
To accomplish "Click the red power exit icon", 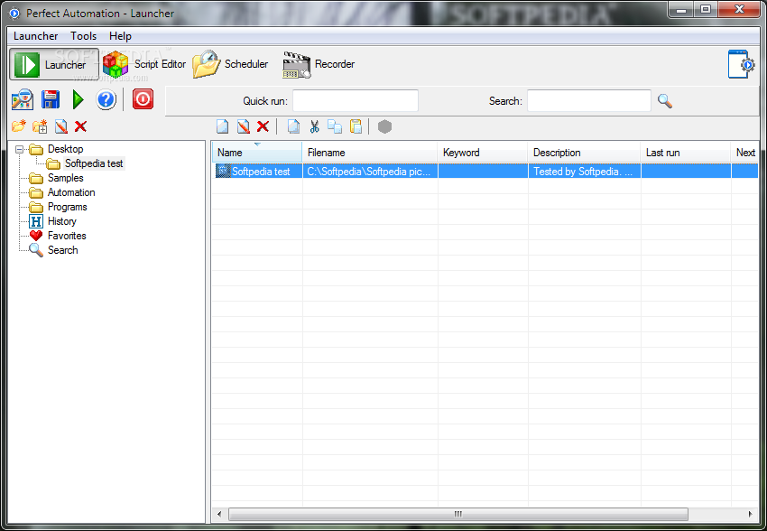I will click(x=143, y=98).
